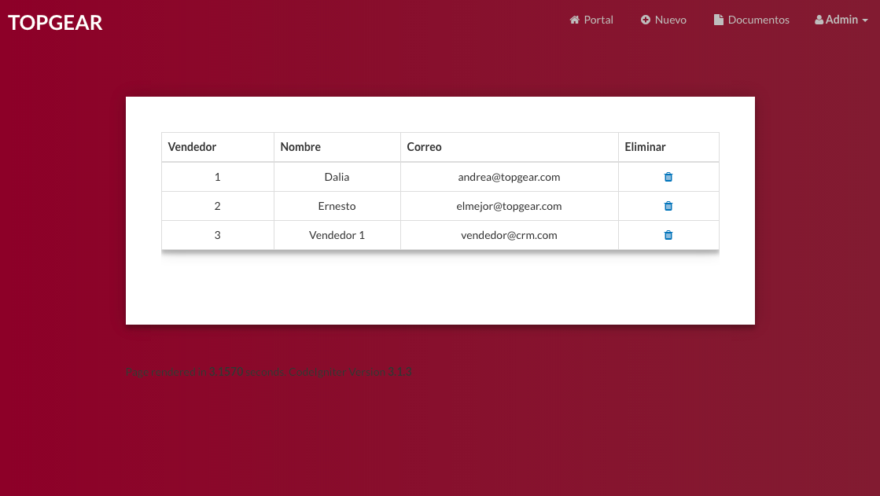Select the Nuevo navigation link
This screenshot has height=496, width=880.
pyautogui.click(x=671, y=20)
